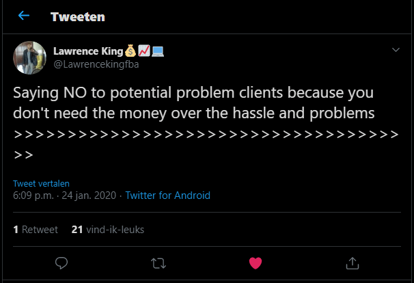Open Lawrence King's profile picture
Image resolution: width=414 pixels, height=283 pixels.
[x=29, y=57]
